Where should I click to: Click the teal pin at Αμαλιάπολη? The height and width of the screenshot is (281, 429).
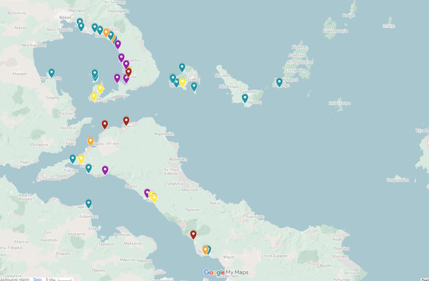52,73
